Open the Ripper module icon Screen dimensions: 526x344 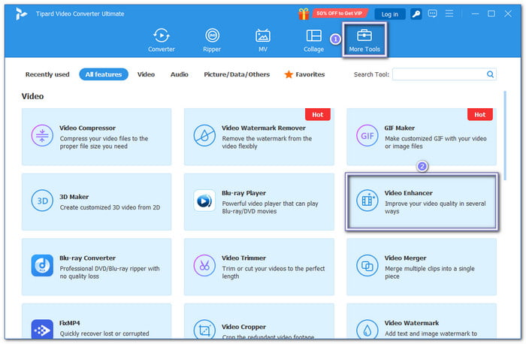pyautogui.click(x=212, y=35)
